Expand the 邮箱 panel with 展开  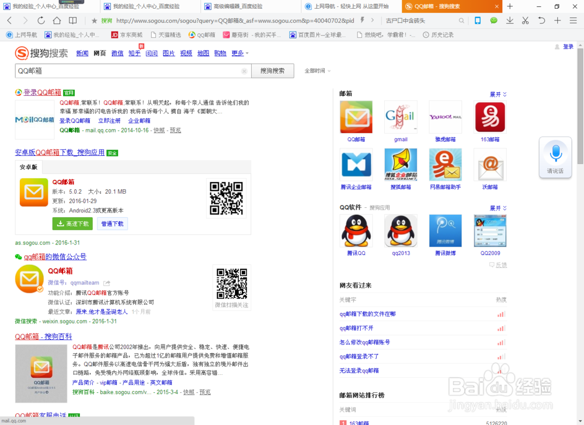(498, 95)
